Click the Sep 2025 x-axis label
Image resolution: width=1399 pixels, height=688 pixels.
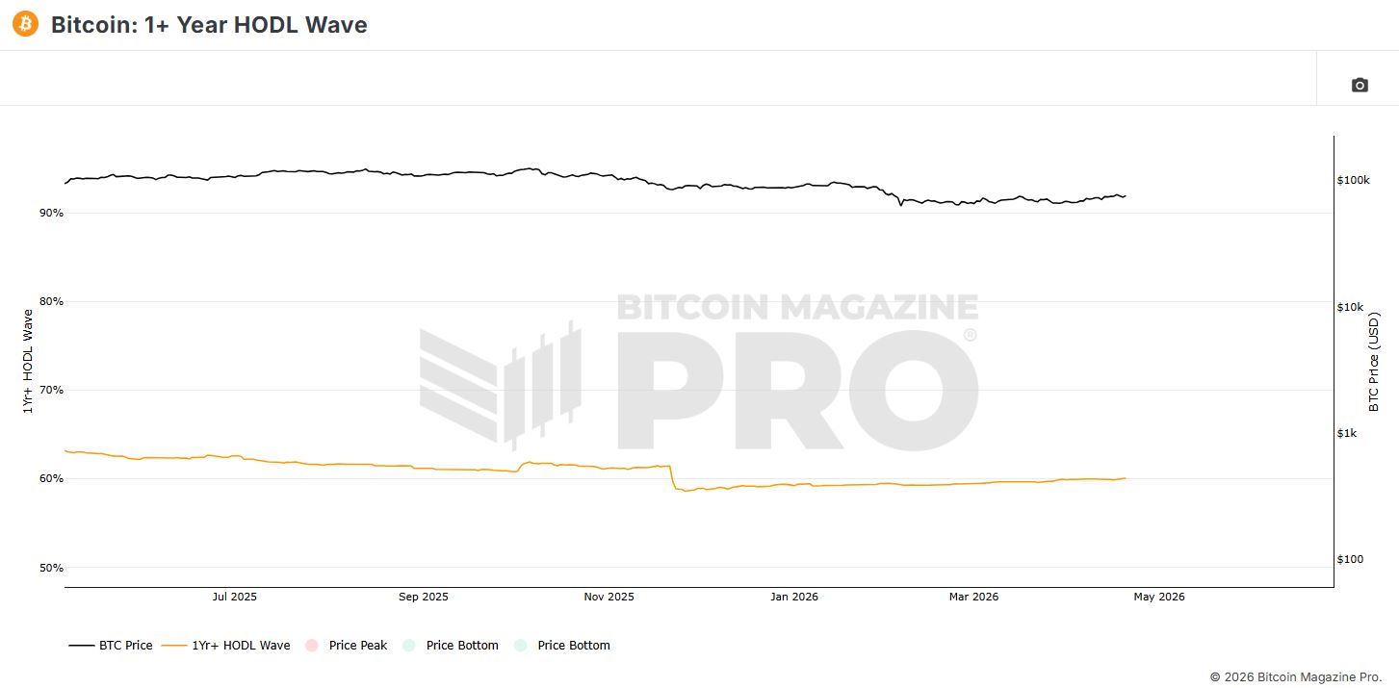pos(423,597)
